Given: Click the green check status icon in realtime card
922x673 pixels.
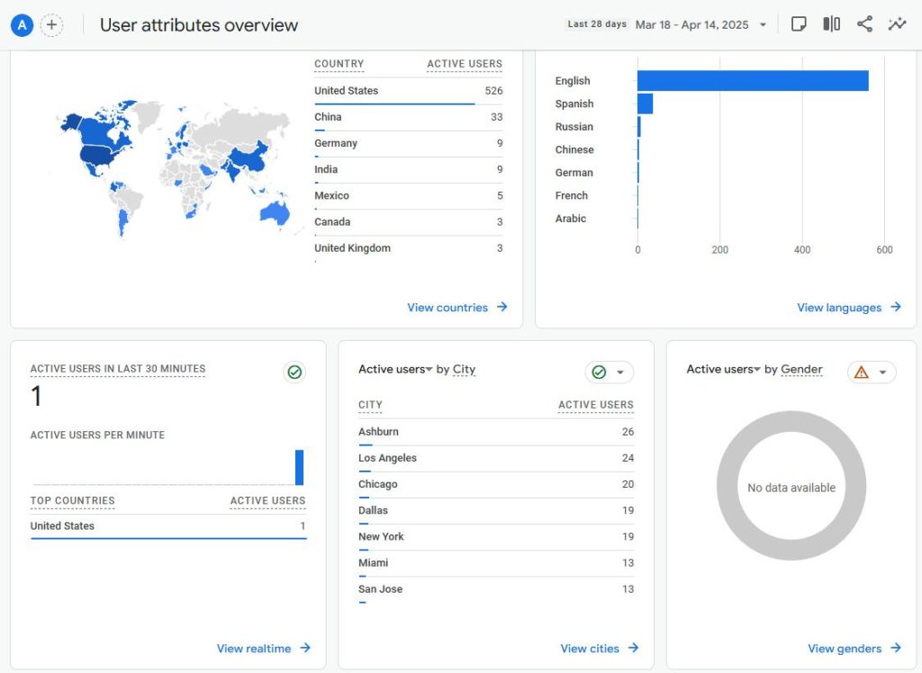Looking at the screenshot, I should (x=294, y=372).
